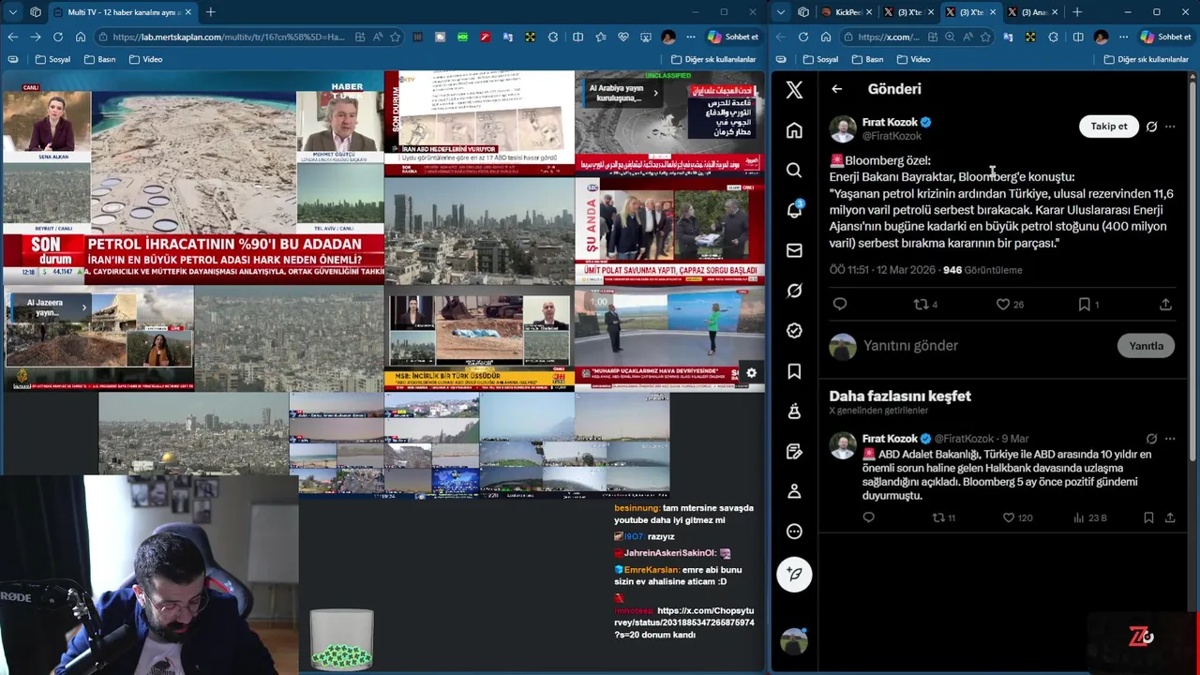Open Profile icon in the X sidebar
This screenshot has height=675, width=1200.
click(794, 491)
